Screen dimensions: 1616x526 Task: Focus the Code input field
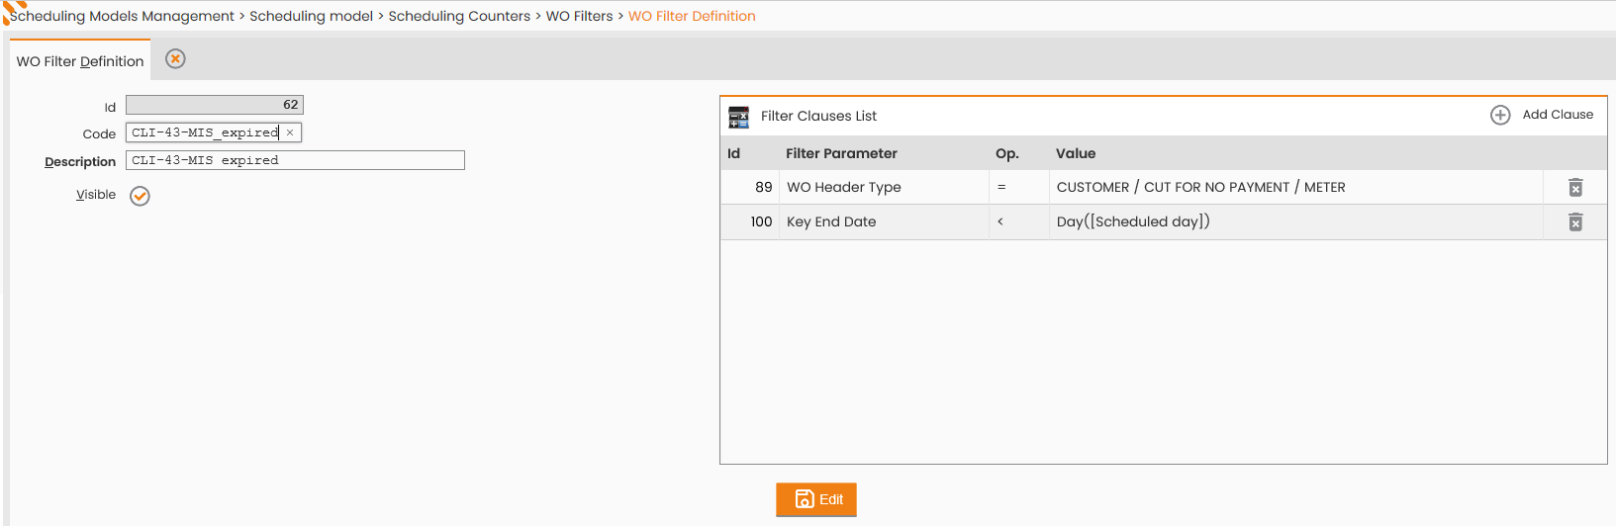[x=214, y=132]
